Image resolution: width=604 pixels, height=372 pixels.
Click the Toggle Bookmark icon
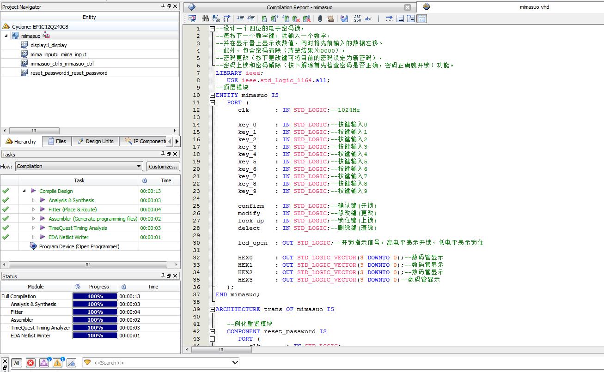[264, 18]
